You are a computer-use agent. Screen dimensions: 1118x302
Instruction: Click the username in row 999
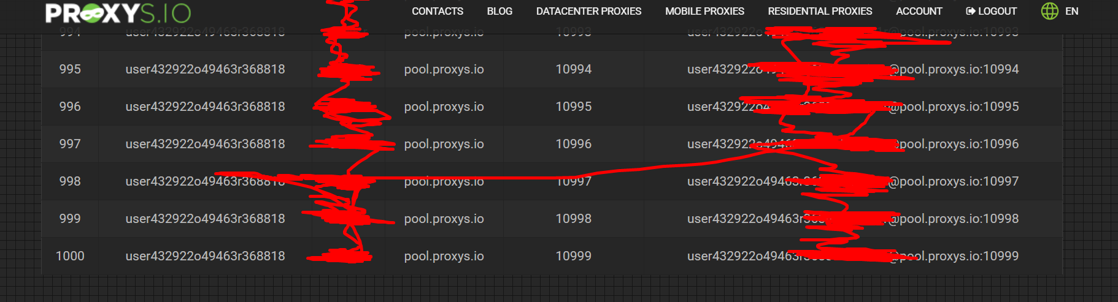[205, 219]
